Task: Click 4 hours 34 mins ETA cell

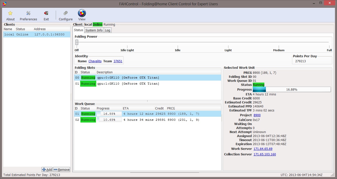Action: [138, 120]
